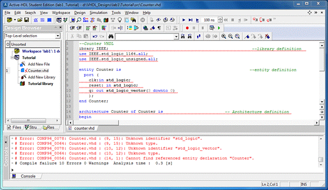Click the 100 ns simulation time field
This screenshot has width=328, height=190.
pyautogui.click(x=209, y=20)
